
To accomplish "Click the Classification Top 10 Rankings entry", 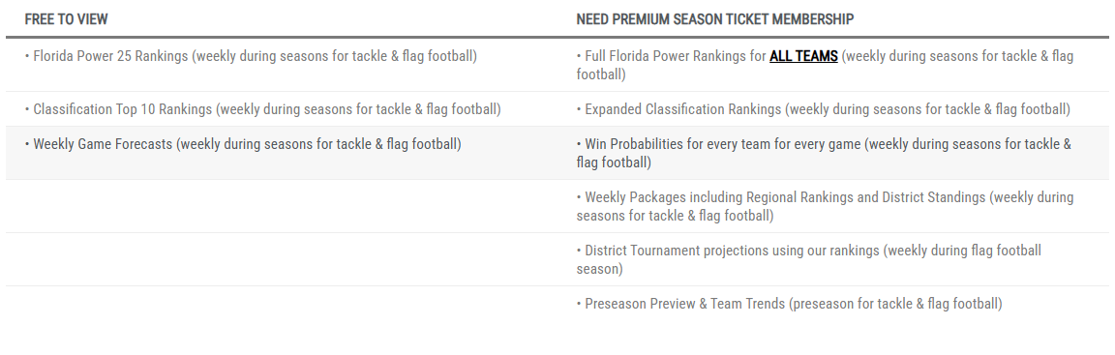I will (263, 109).
